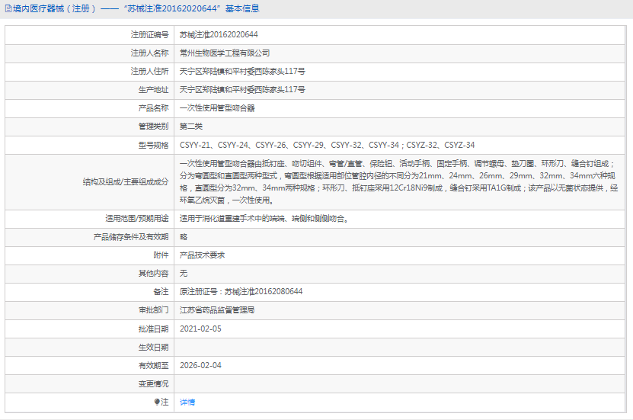
Task: Select the remark 原注册证号：苏械注准20162080644
Action: [x=241, y=292]
